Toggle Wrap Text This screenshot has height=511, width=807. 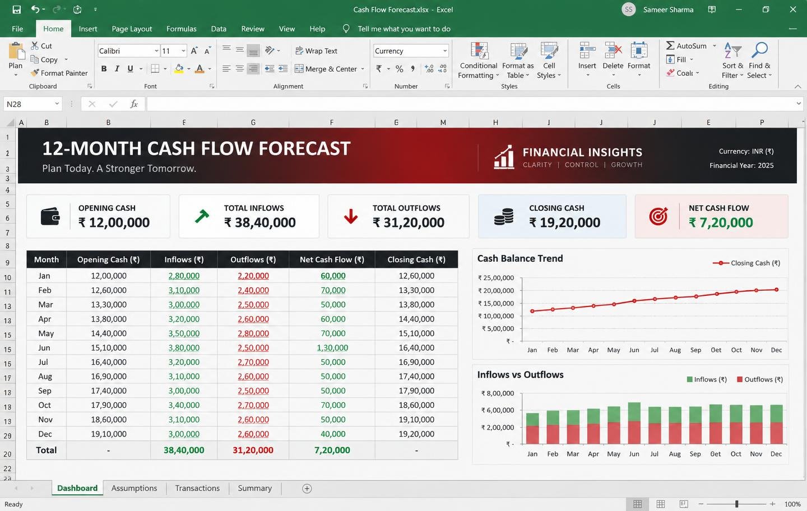(316, 51)
